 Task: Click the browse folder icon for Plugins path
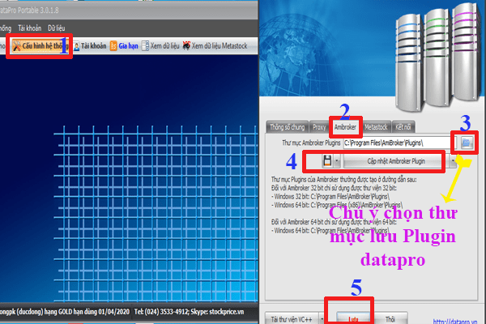pos(467,143)
